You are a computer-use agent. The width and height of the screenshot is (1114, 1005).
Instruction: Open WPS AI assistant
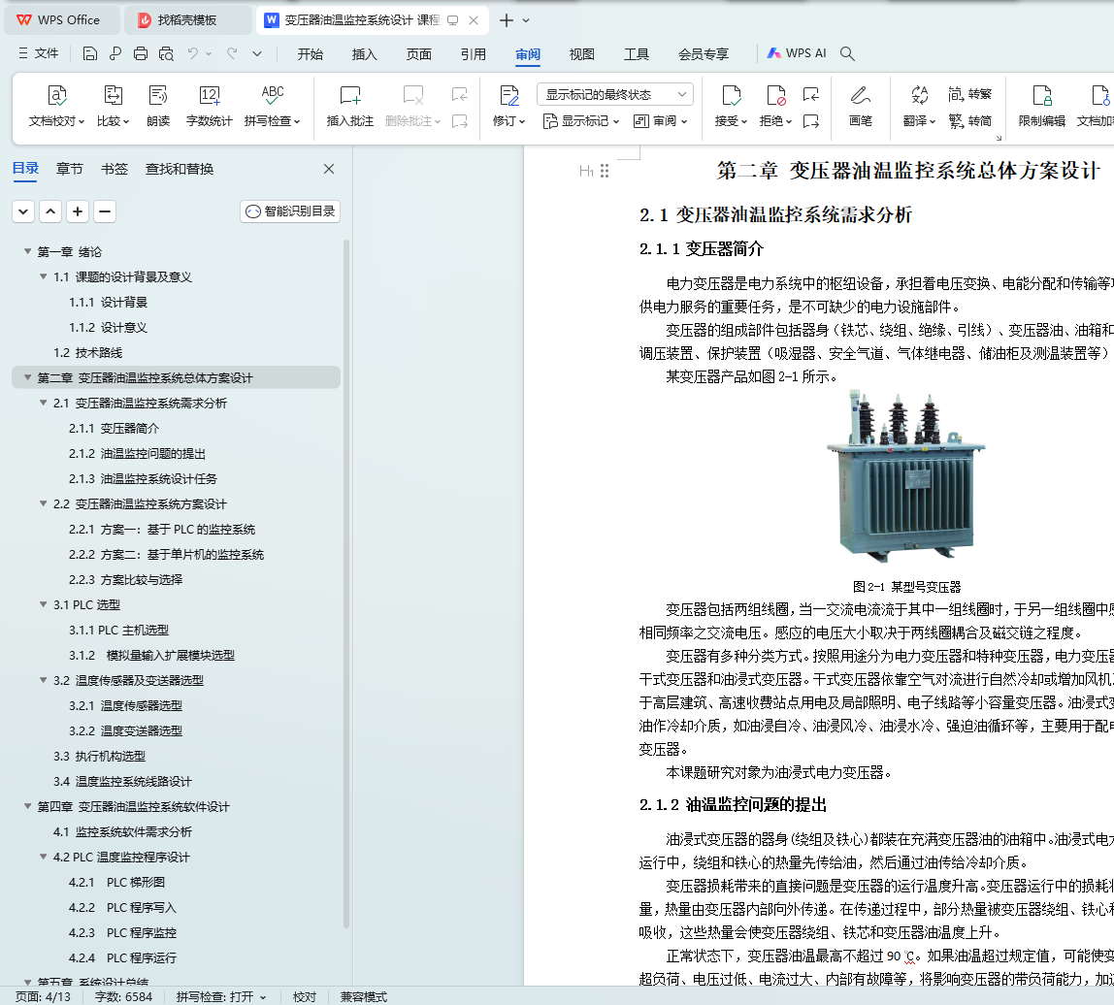click(797, 53)
